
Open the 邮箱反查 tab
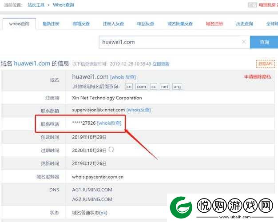(81, 24)
